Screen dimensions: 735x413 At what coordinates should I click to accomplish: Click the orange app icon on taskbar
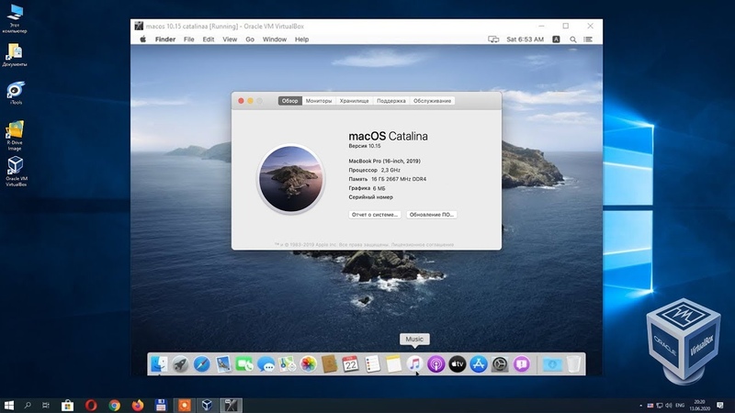pos(185,405)
